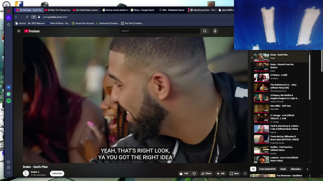Open options menu for Fox Stevenson - Sandblast
Viewport: 323px width, 181px height.
tap(310, 176)
